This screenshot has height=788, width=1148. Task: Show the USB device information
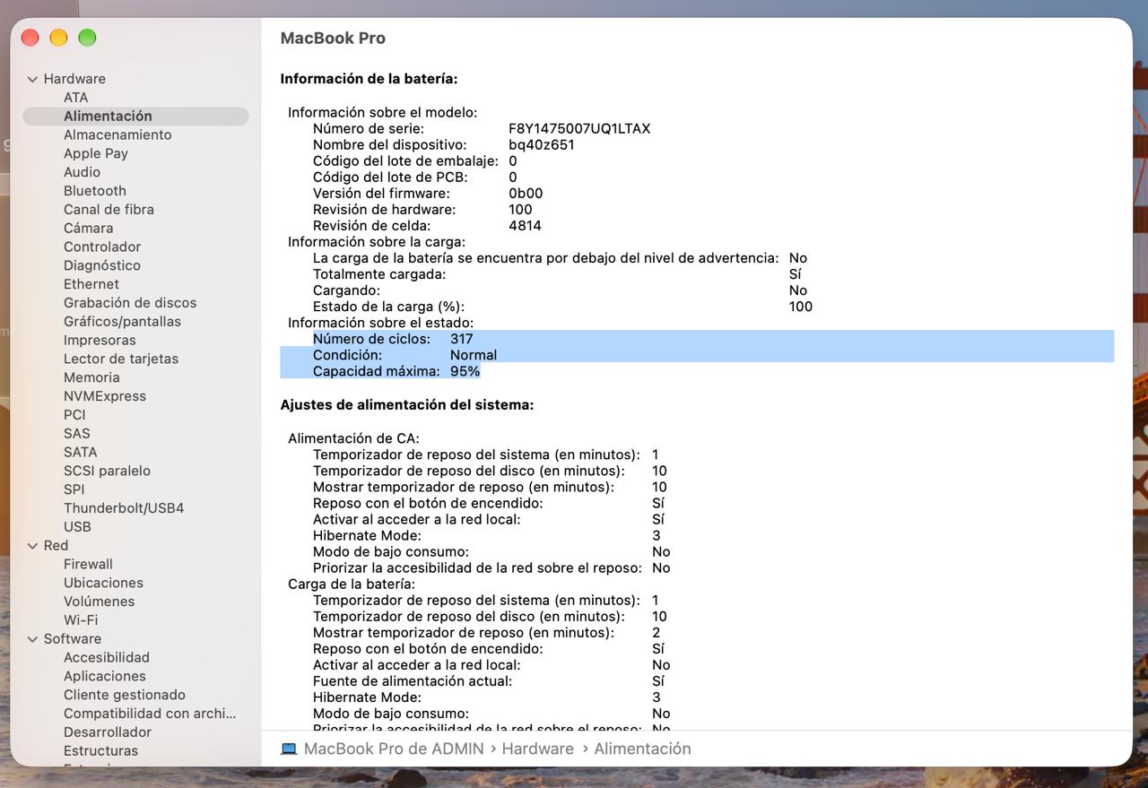[77, 527]
